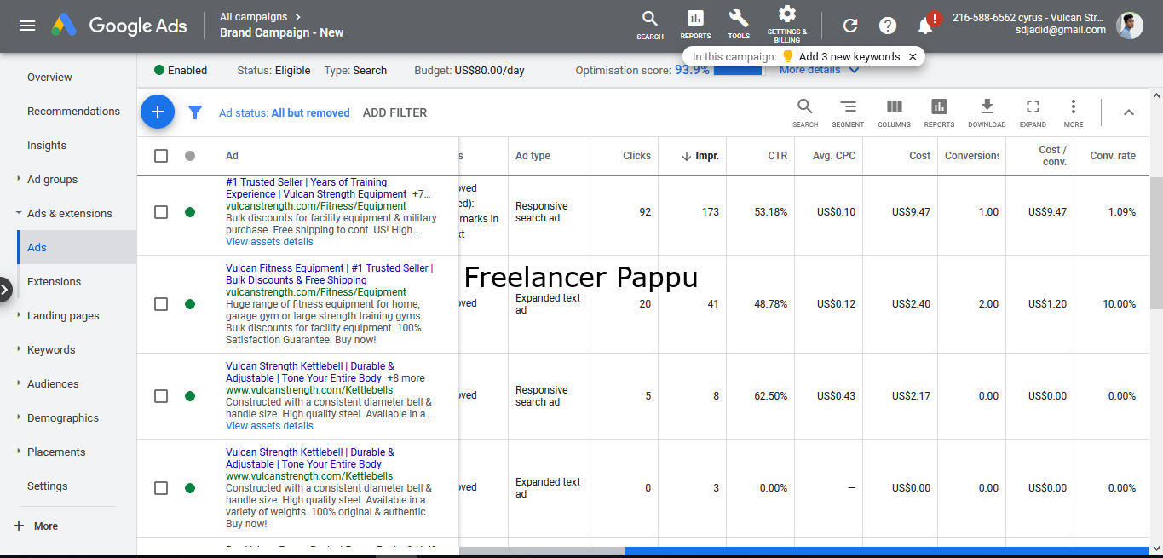
Task: View assets details for #1 Trusted Seller ad
Action: point(269,242)
